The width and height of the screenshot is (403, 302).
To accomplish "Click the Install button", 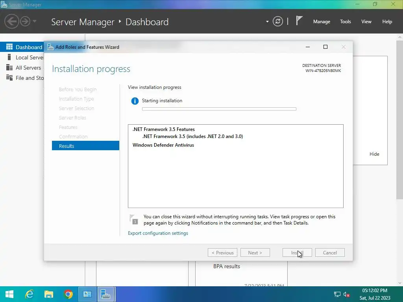I will (297, 253).
